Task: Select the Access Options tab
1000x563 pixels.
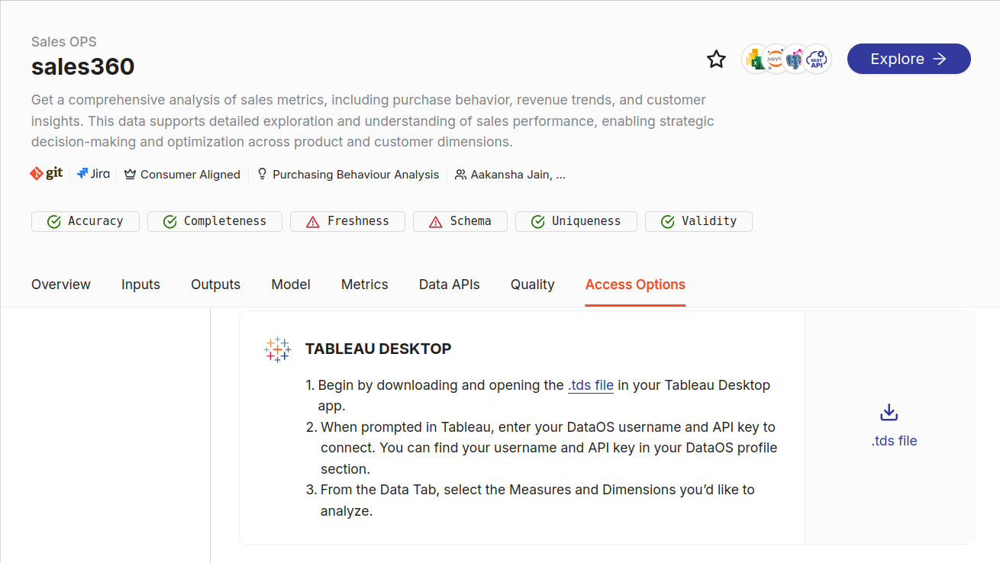Action: pos(635,285)
